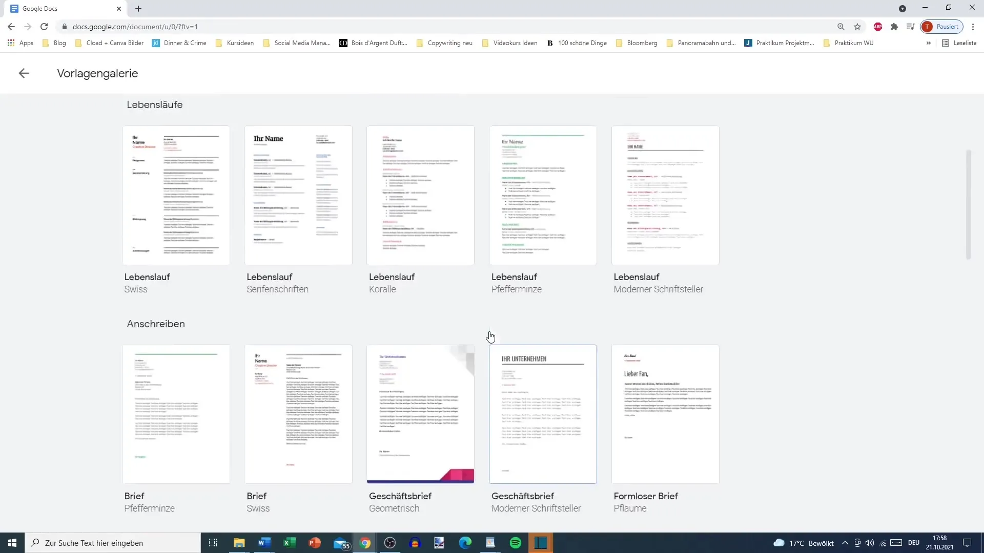Click the browser extensions icon
Screen dimensions: 984x553
coord(894,26)
